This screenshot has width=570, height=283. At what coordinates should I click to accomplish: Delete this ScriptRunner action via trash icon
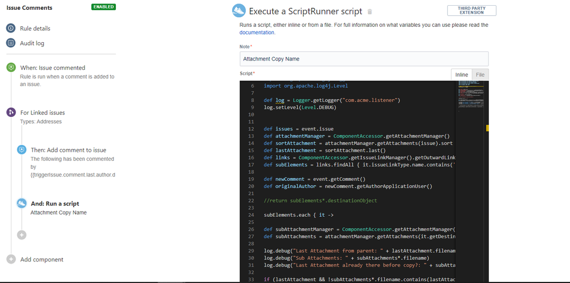(x=370, y=11)
